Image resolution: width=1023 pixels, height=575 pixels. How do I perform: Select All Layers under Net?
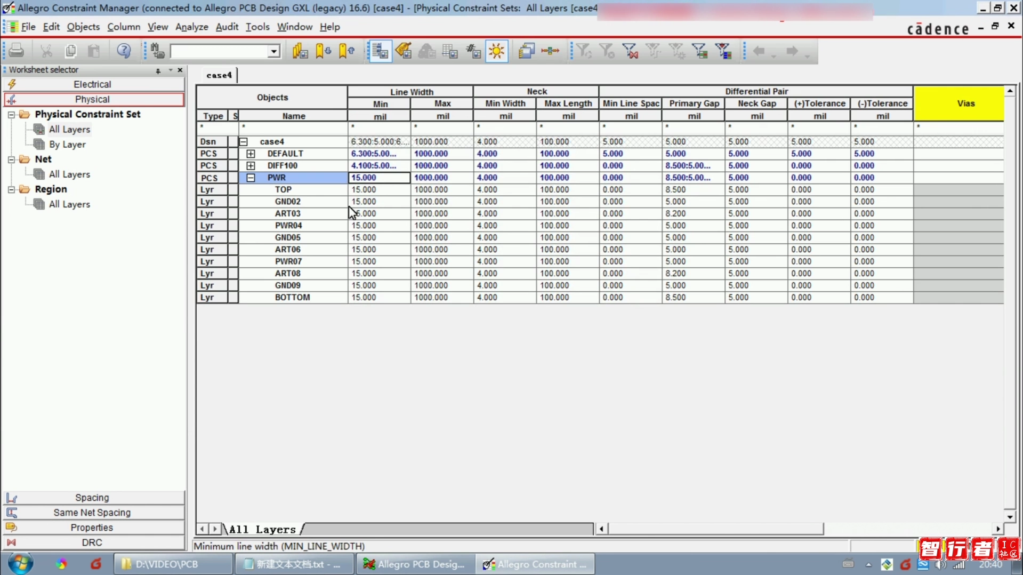pyautogui.click(x=69, y=174)
